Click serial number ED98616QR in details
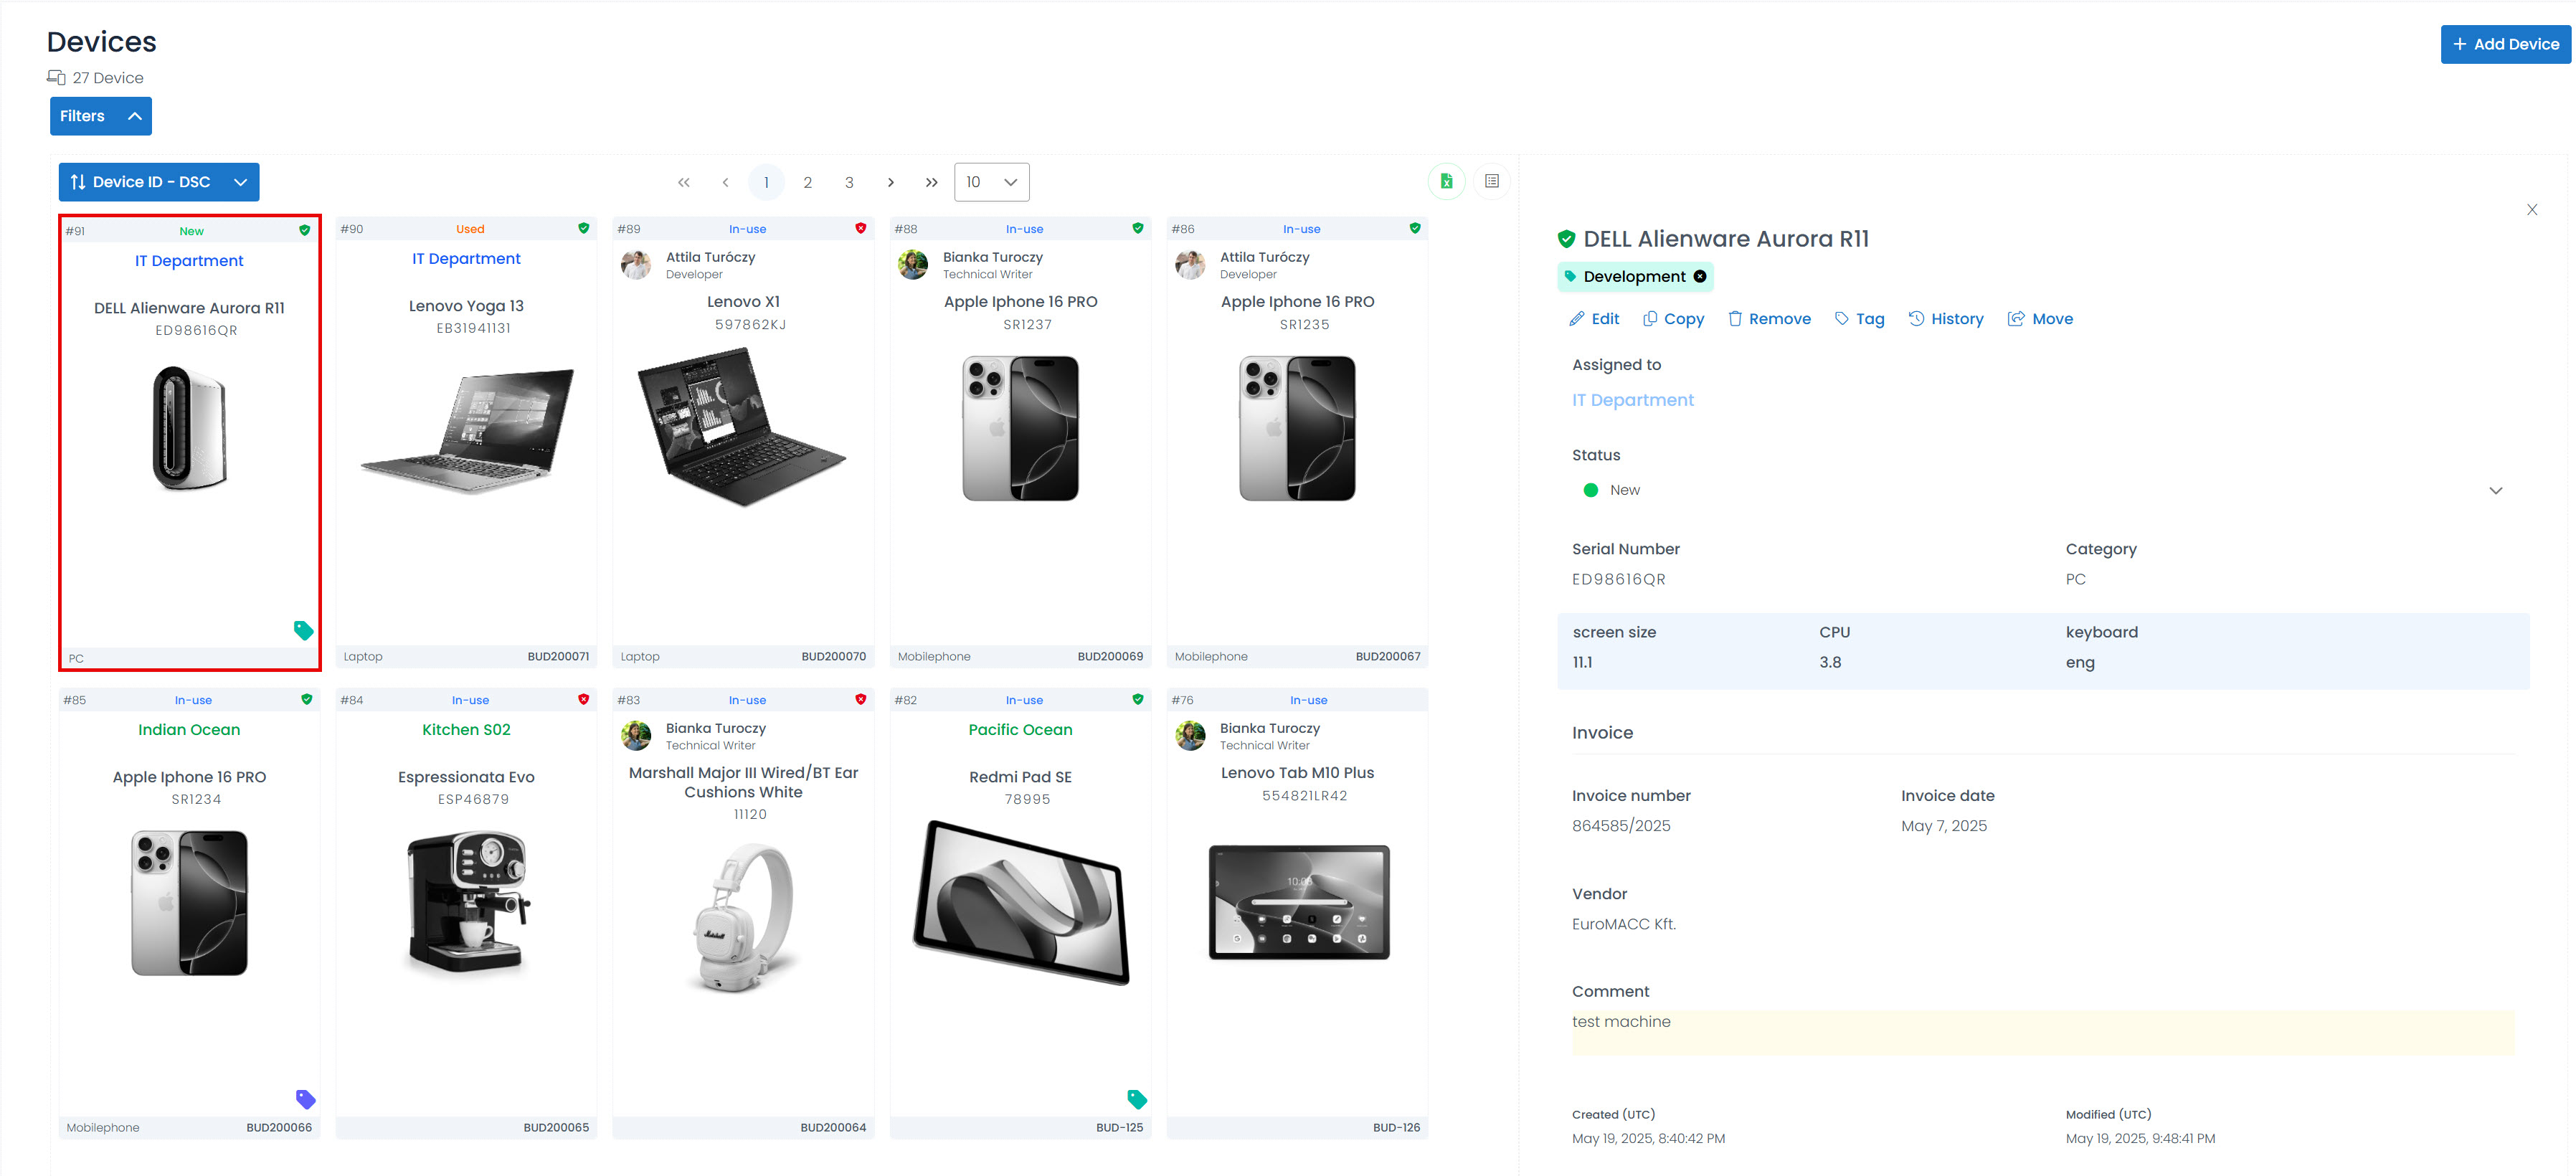 click(1618, 579)
